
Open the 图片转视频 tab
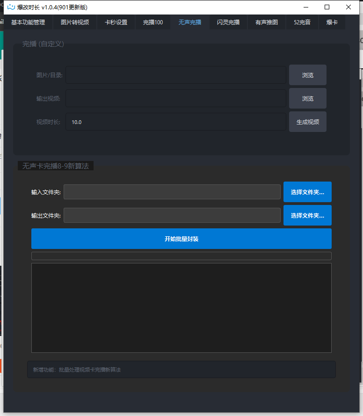(x=75, y=22)
